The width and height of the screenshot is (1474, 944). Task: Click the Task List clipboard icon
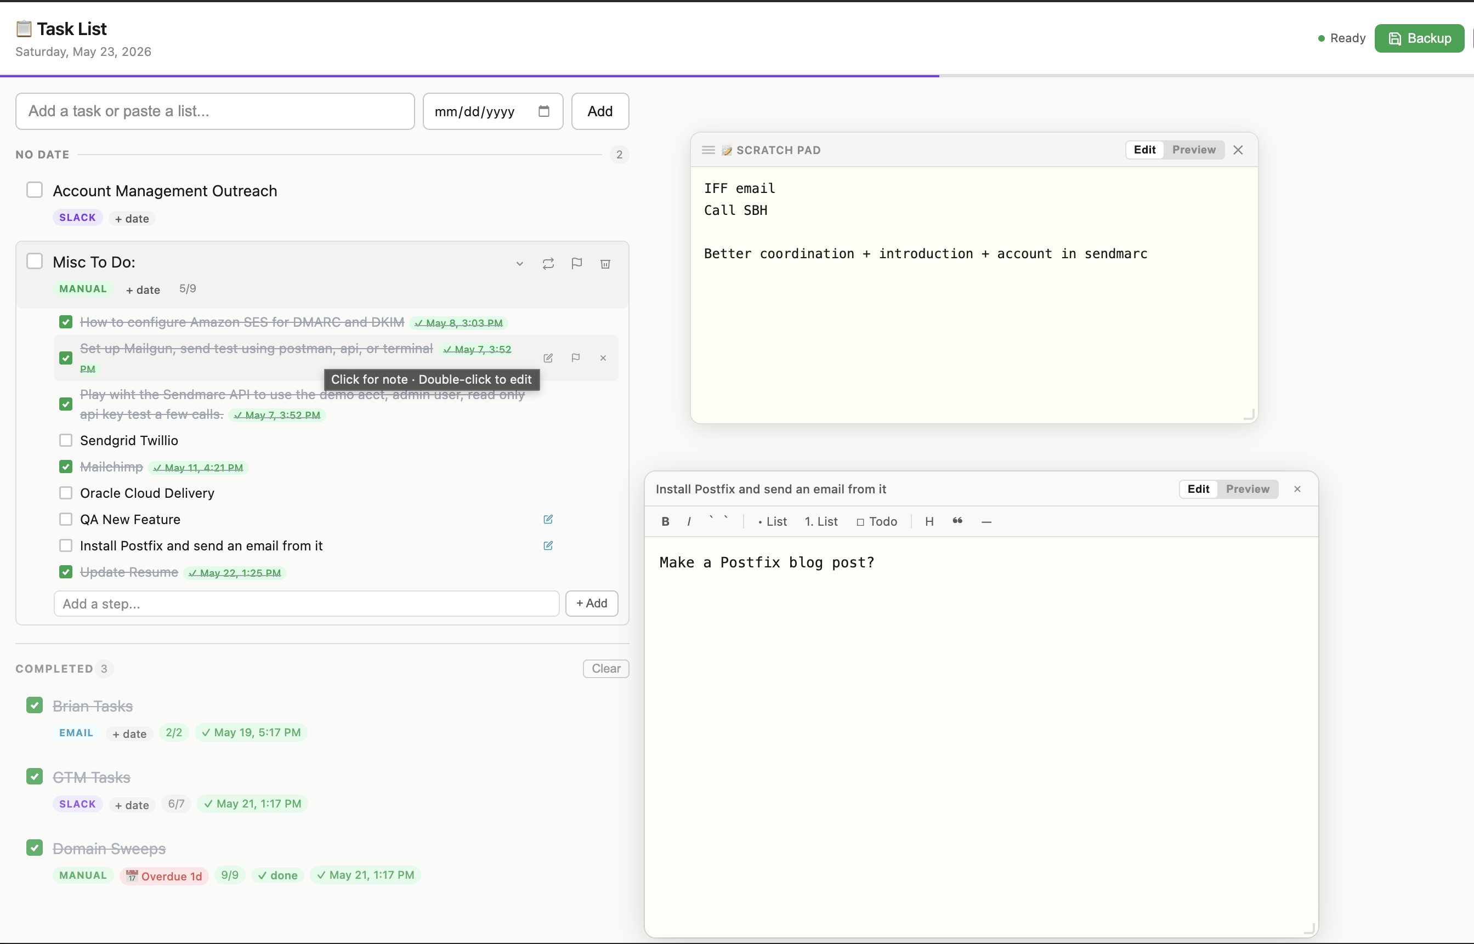coord(24,29)
